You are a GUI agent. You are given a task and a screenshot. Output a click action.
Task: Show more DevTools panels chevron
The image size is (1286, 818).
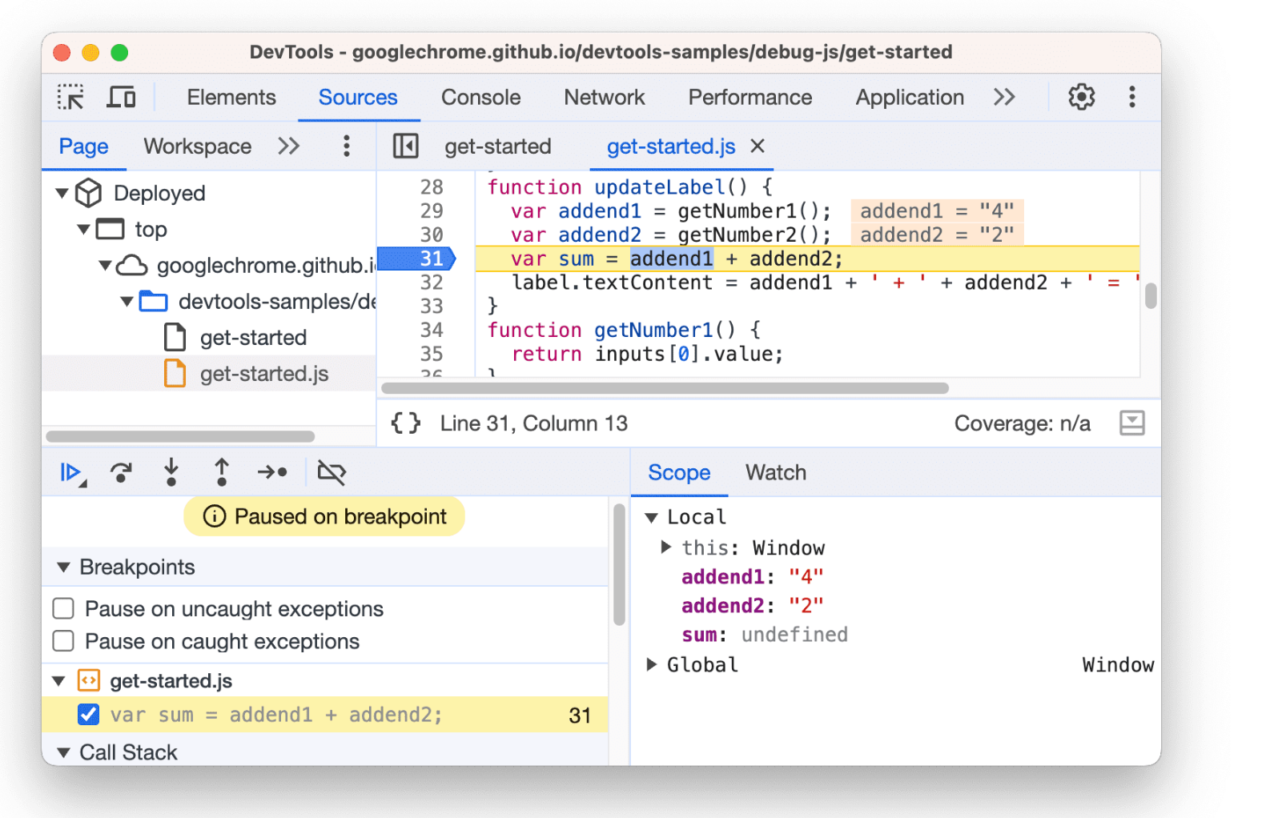[1004, 97]
